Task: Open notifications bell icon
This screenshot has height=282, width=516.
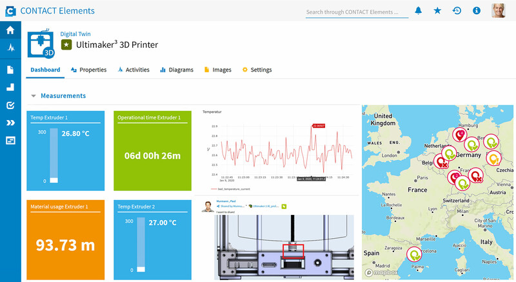Action: click(418, 10)
